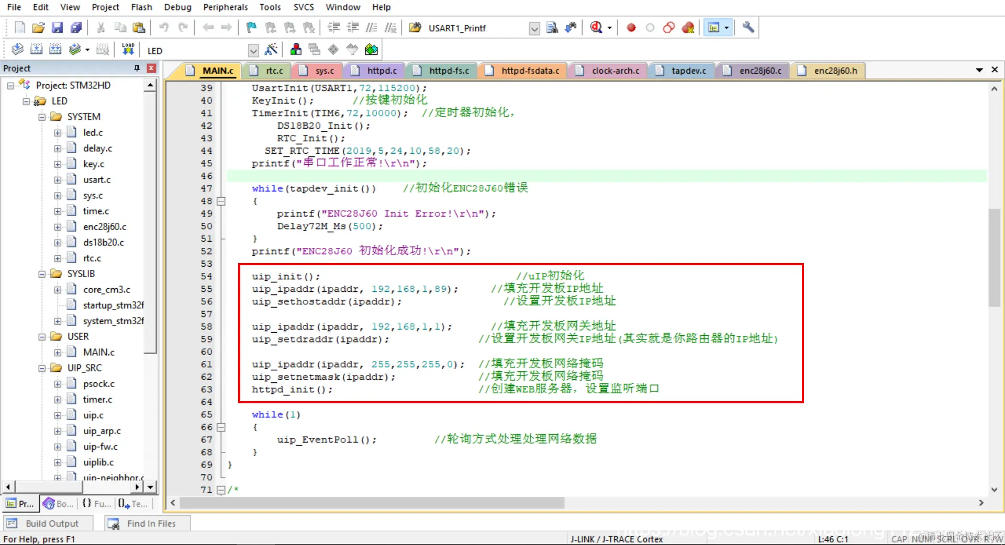Unindent the selected lines
The image size is (1005, 545).
[x=353, y=27]
